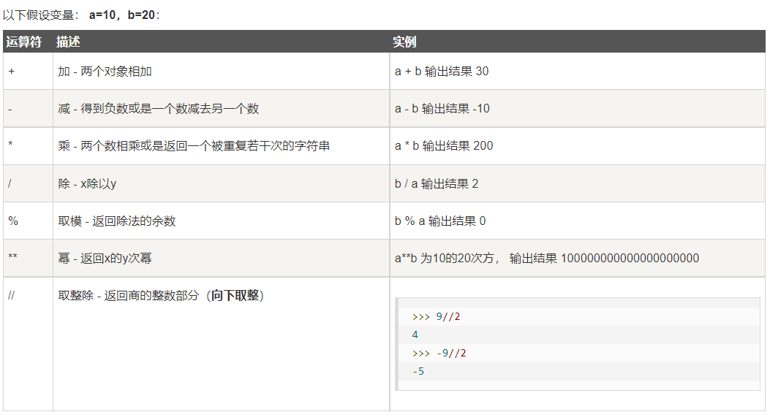Click the intro text '以下假设变量'
Image resolution: width=770 pixels, height=420 pixels.
(x=38, y=15)
